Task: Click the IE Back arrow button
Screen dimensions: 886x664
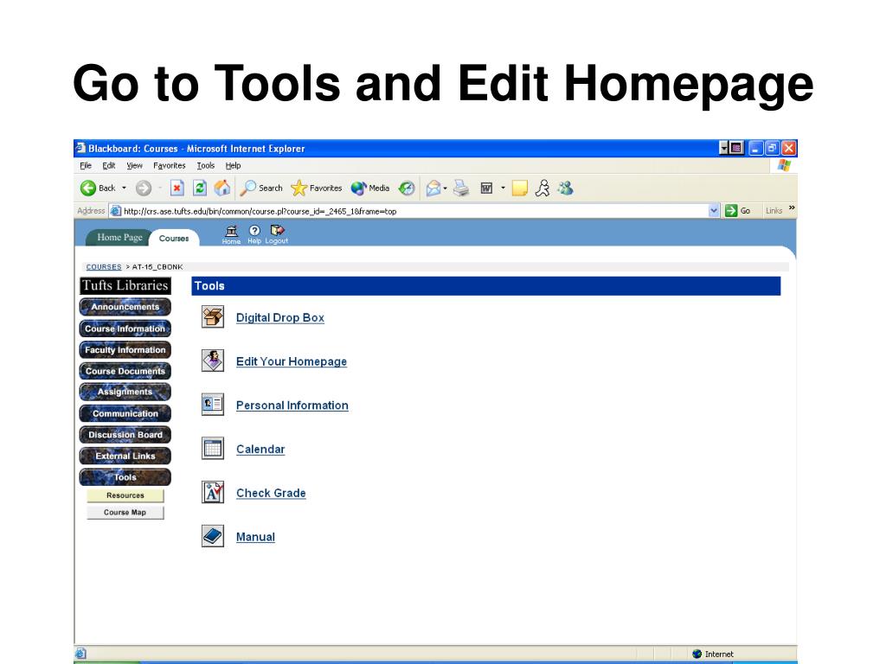Action: click(x=97, y=188)
